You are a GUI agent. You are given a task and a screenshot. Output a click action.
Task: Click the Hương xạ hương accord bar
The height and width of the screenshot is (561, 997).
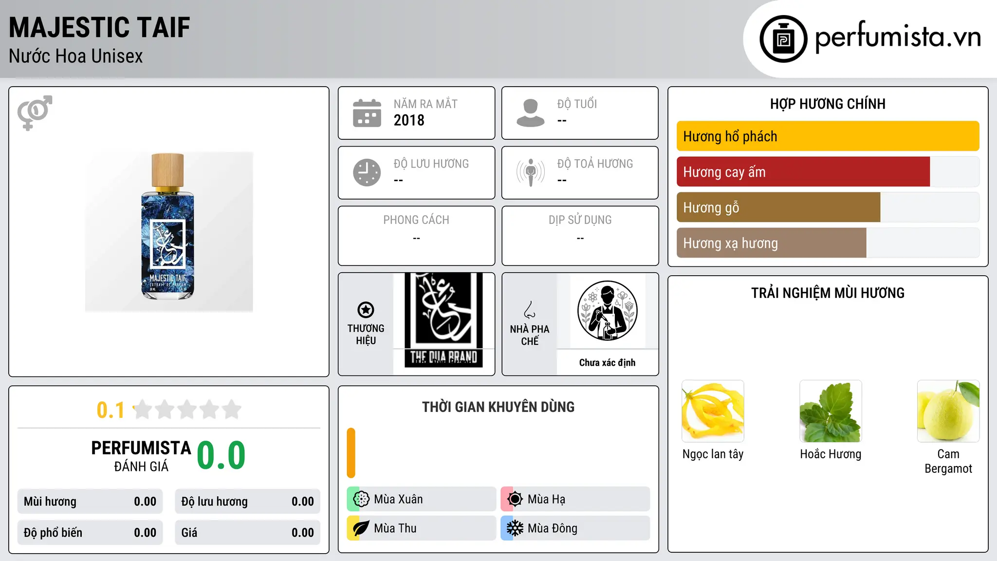(x=828, y=243)
